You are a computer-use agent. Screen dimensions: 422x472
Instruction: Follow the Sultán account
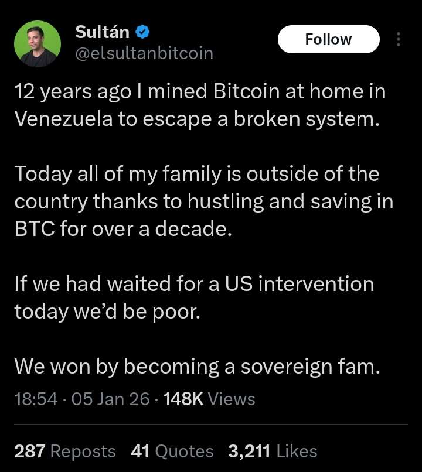pos(328,39)
